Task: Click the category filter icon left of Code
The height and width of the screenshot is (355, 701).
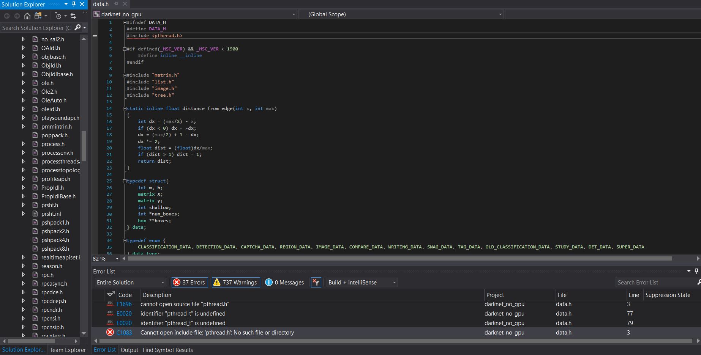Action: click(x=111, y=295)
